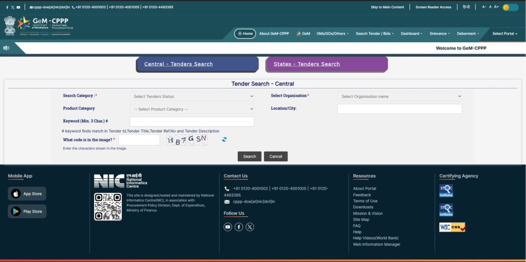Open YouTube icon under Follow Us
Image resolution: width=526 pixels, height=262 pixels.
click(x=228, y=227)
